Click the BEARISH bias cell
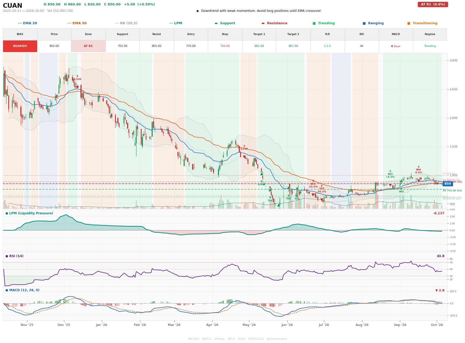The image size is (465, 343). [x=20, y=46]
